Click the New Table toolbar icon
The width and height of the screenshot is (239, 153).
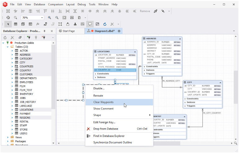click(x=16, y=24)
